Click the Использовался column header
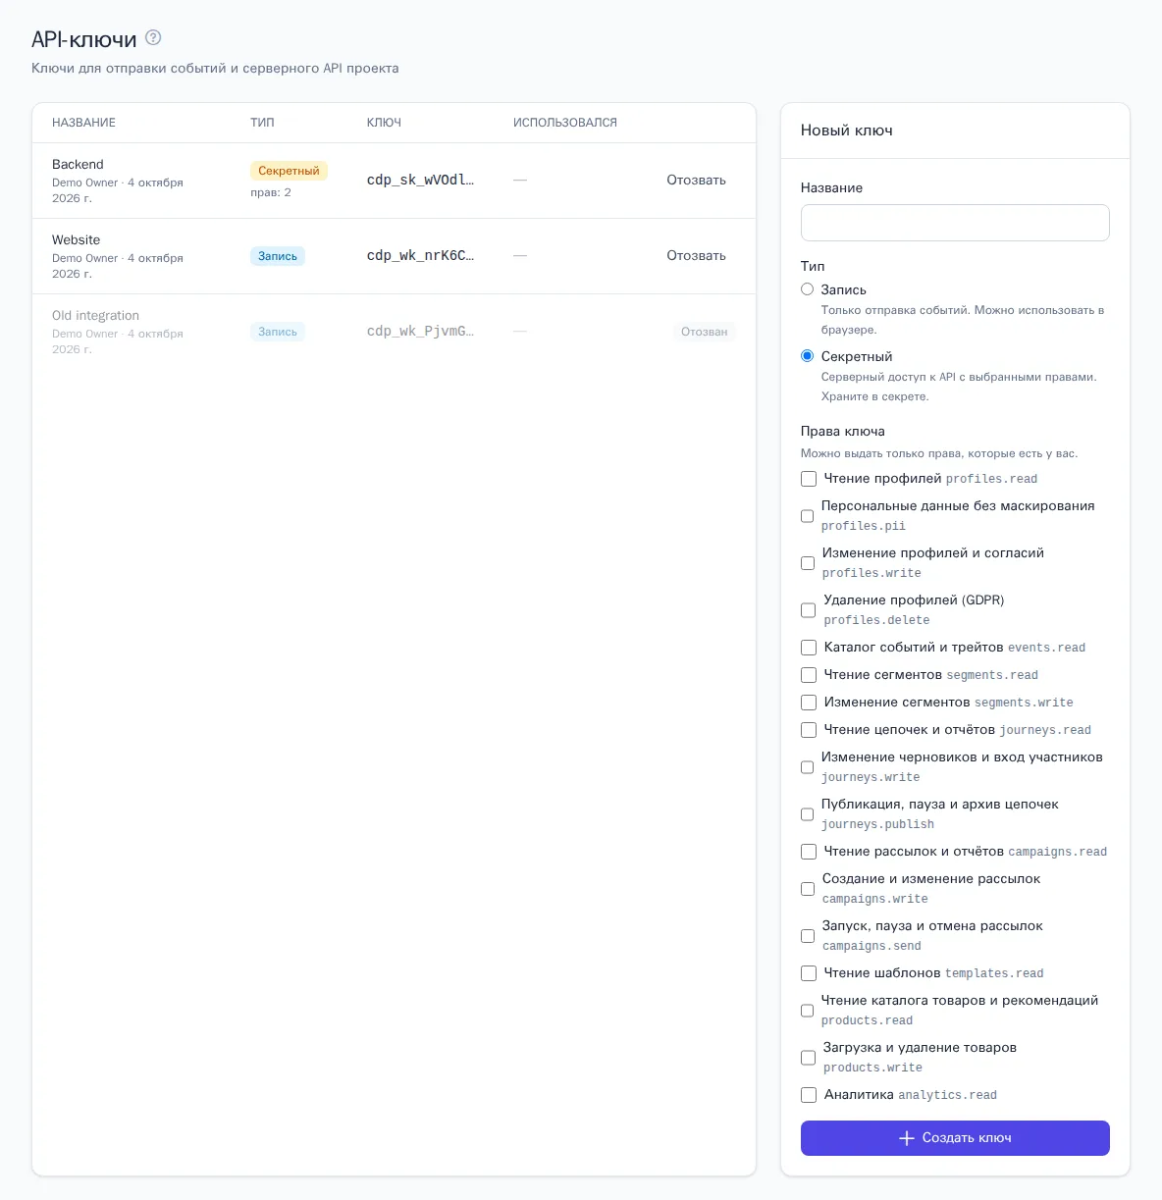Viewport: 1162px width, 1200px height. coord(565,123)
